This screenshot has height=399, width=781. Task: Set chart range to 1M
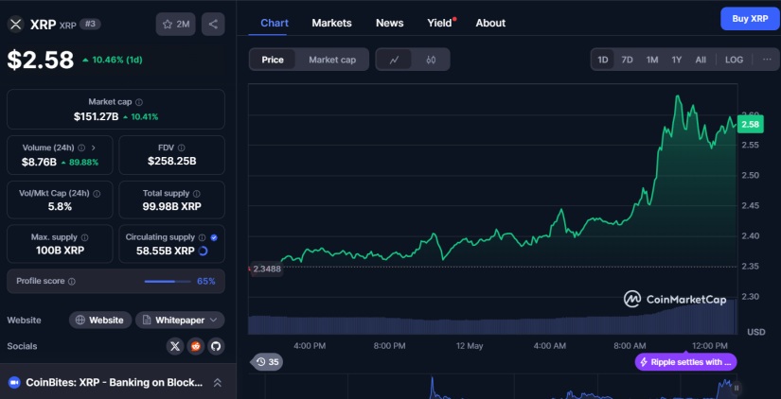[x=652, y=60]
